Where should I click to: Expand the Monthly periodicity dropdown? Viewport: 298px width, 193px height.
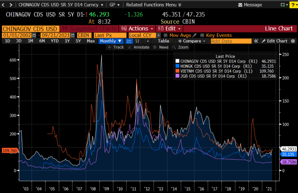111,41
